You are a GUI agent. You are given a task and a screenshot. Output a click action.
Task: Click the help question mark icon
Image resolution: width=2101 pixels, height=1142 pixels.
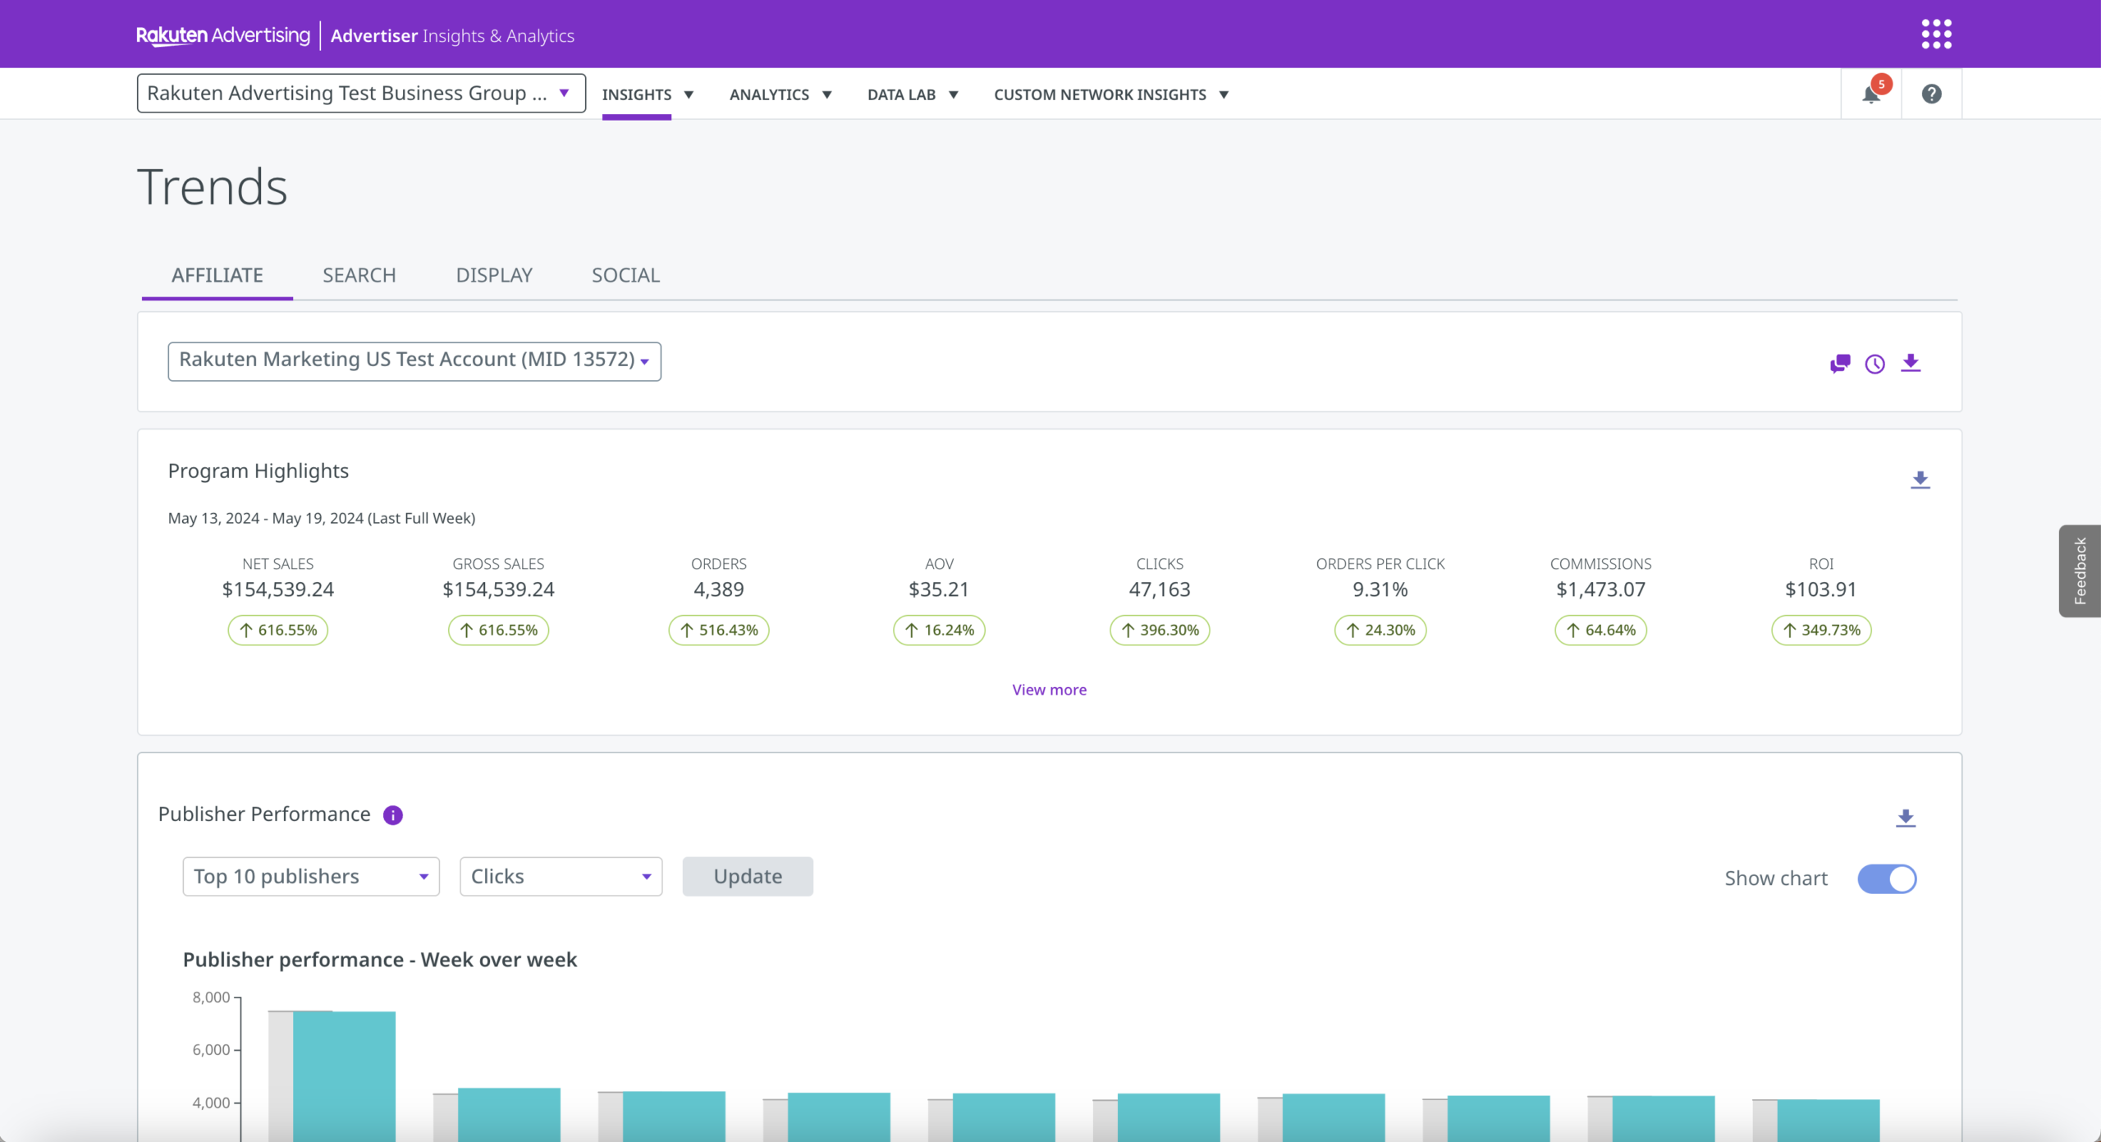click(x=1931, y=94)
